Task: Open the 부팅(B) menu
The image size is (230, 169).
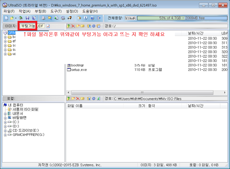Action: [x=41, y=11]
